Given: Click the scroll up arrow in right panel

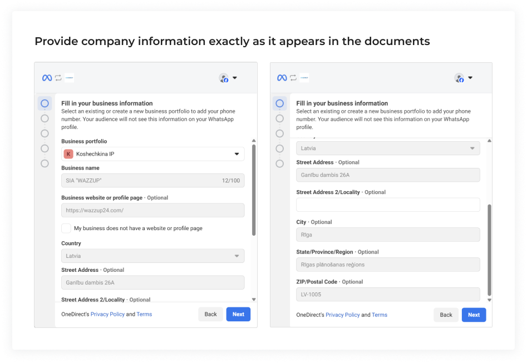Looking at the screenshot, I should [x=489, y=141].
